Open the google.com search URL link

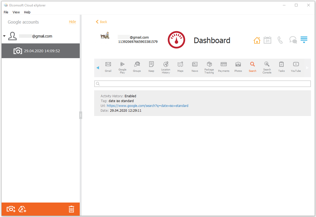147,106
